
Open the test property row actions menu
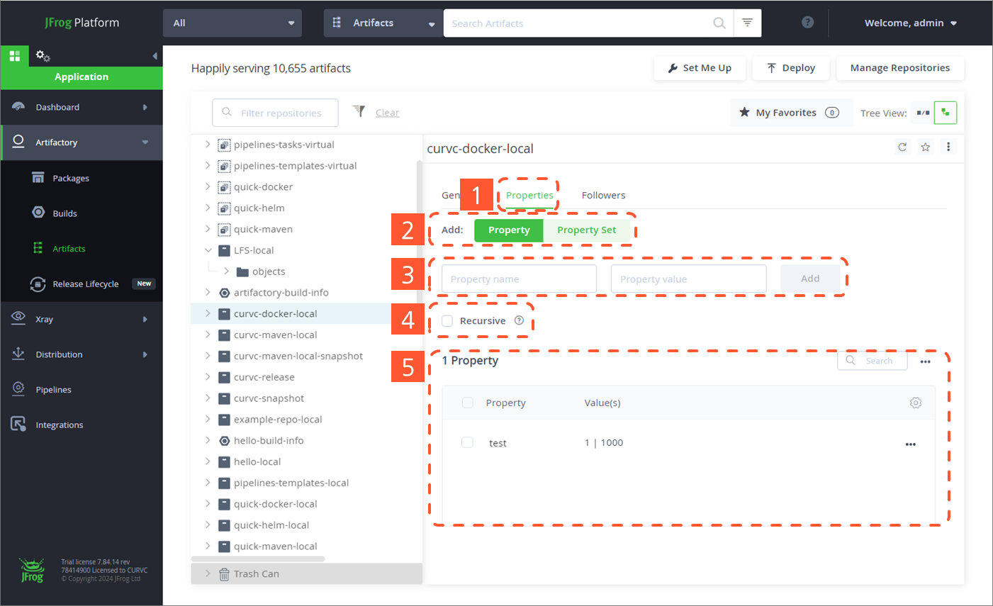tap(911, 444)
